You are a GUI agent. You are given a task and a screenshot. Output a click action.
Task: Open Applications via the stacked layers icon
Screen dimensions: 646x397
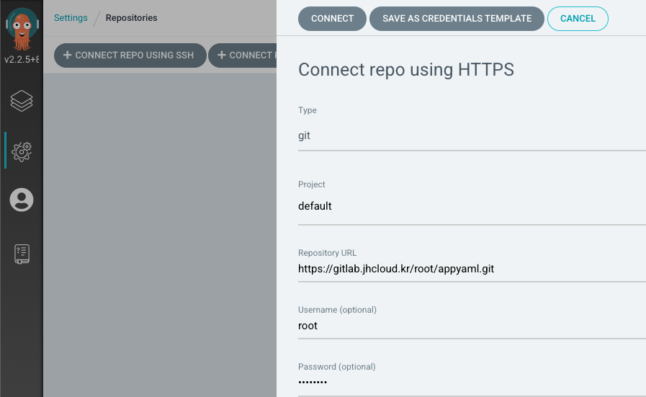22,102
